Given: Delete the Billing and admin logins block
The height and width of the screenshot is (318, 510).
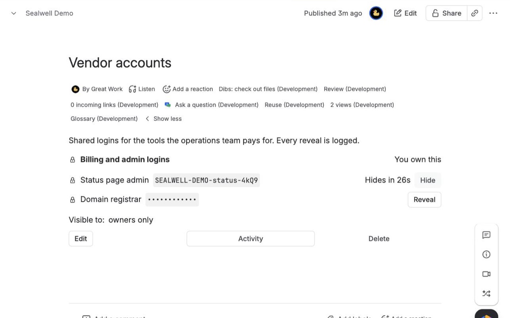Looking at the screenshot, I should [x=379, y=238].
